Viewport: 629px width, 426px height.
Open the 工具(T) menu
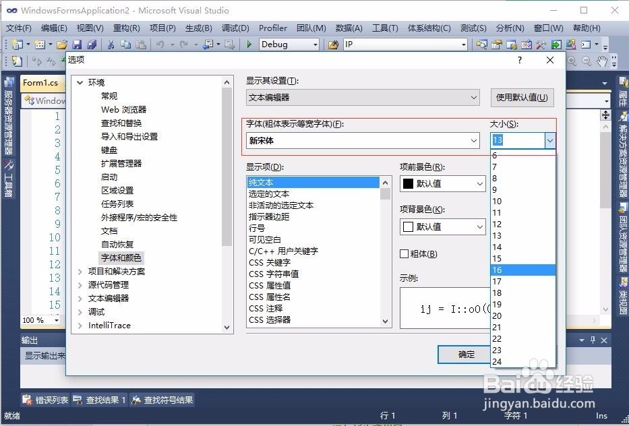point(385,28)
